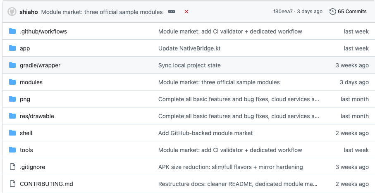Viewport: 375px width, 193px height.
Task: Click the tools folder icon
Action: click(12, 150)
